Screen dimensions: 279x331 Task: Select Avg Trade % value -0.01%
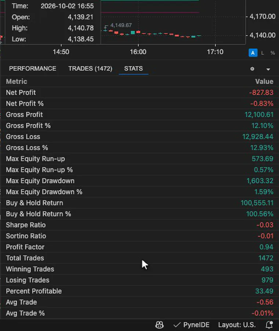262,313
